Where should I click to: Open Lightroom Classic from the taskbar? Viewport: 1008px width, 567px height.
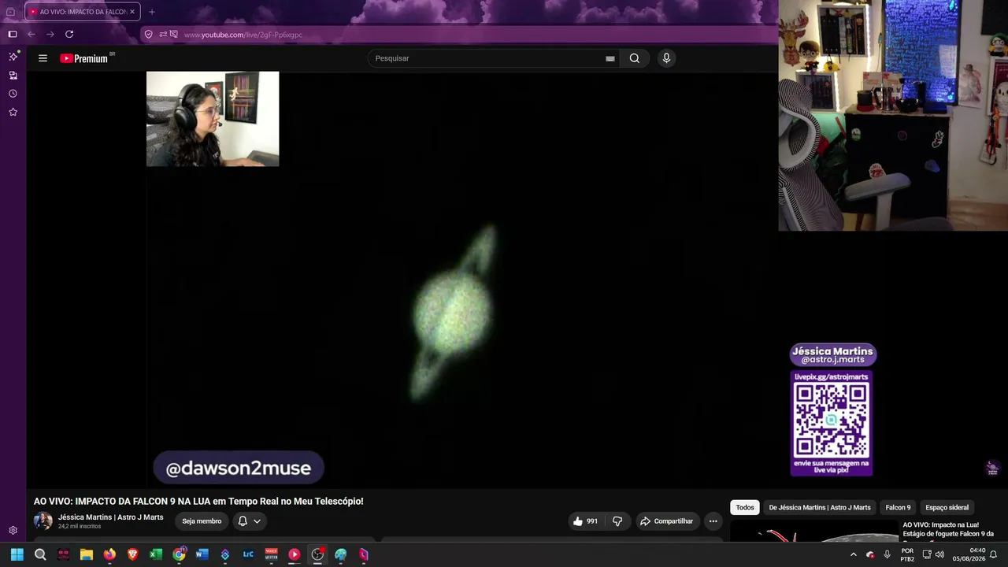click(x=248, y=554)
